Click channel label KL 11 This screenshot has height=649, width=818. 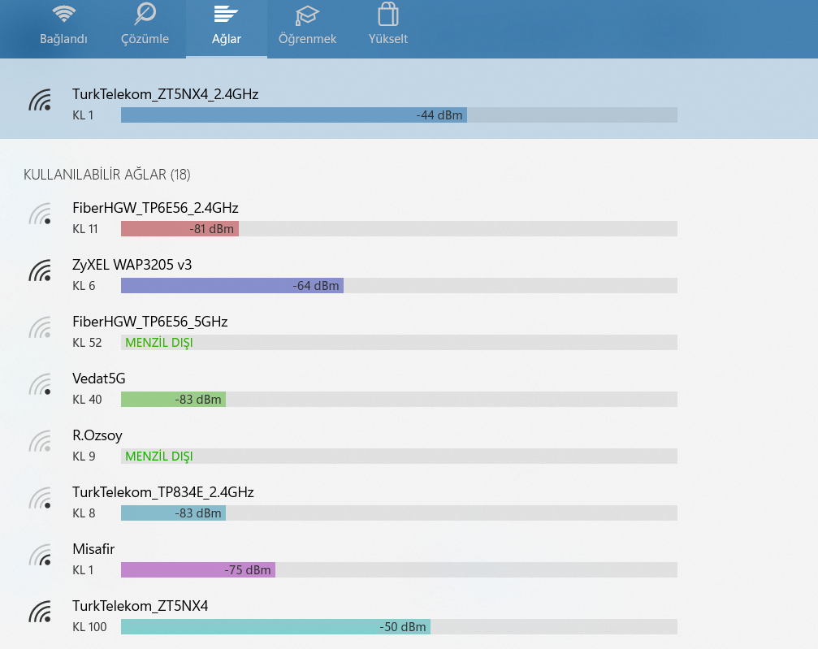click(x=85, y=228)
